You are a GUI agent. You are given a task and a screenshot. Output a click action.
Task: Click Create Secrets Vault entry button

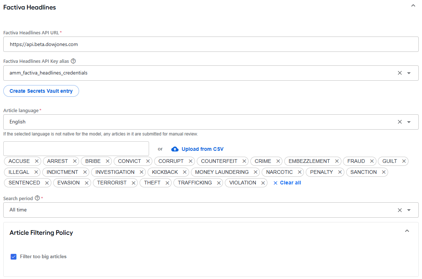(x=41, y=91)
